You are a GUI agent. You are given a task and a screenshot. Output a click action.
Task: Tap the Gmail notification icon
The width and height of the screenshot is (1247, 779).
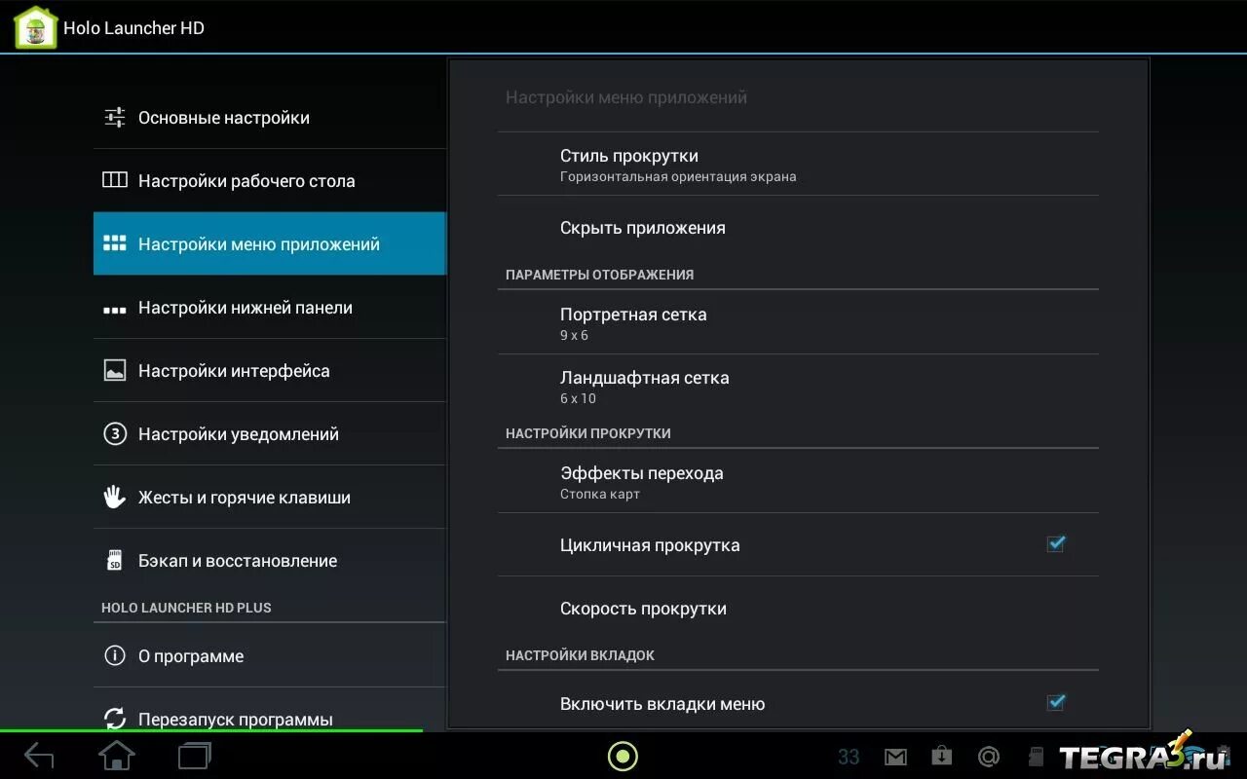(x=895, y=757)
